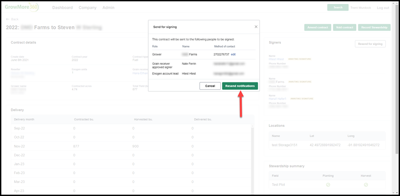The width and height of the screenshot is (400, 196).
Task: Select the Feb-23 delivery month cell
Action: coord(19,173)
